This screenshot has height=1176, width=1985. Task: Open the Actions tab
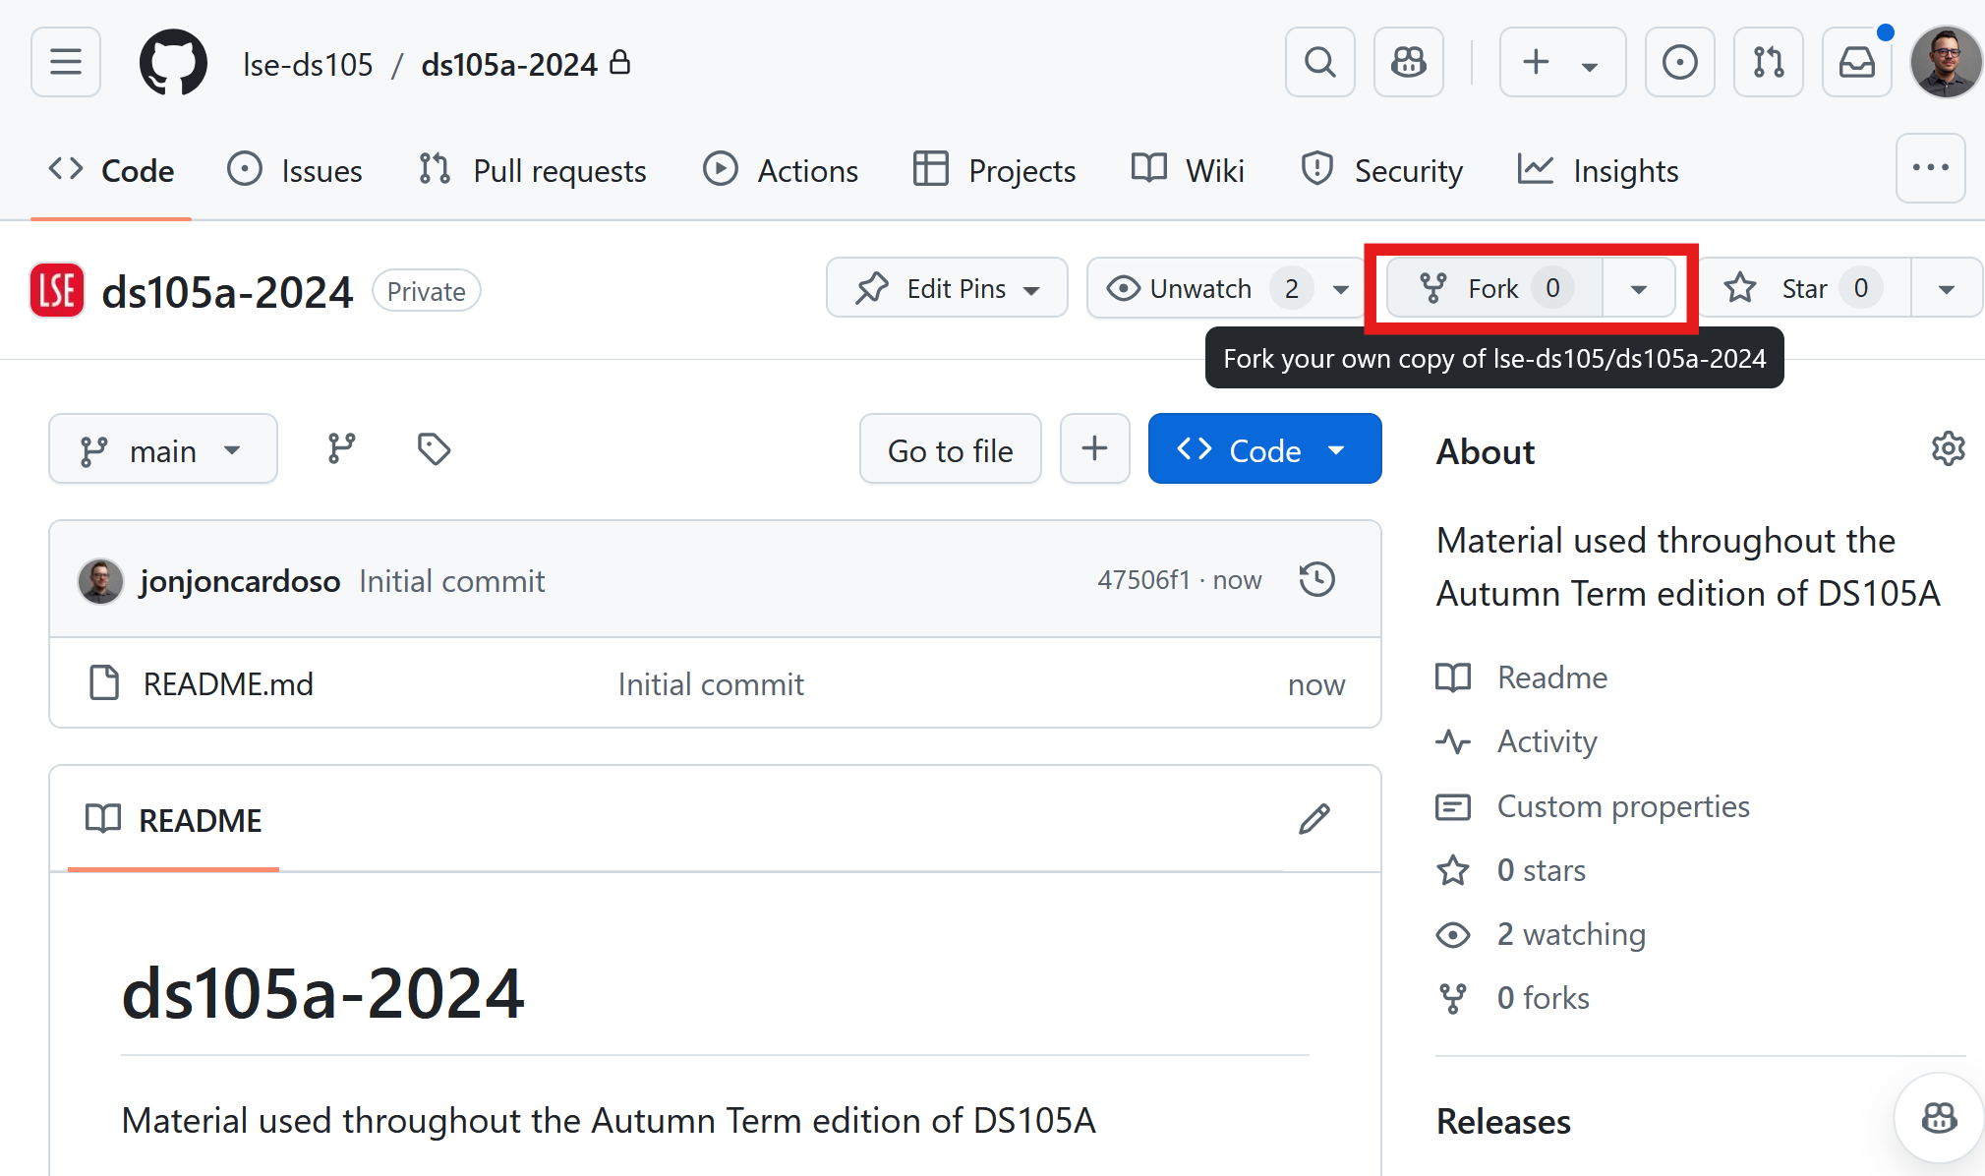781,170
